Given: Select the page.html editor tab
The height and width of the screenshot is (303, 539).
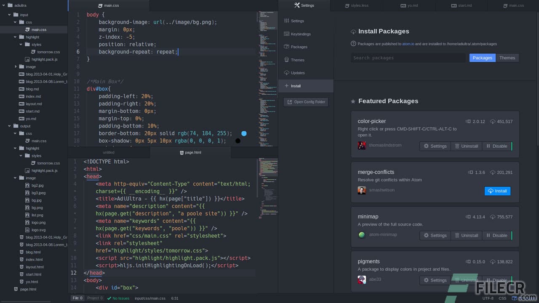Looking at the screenshot, I should click(191, 152).
